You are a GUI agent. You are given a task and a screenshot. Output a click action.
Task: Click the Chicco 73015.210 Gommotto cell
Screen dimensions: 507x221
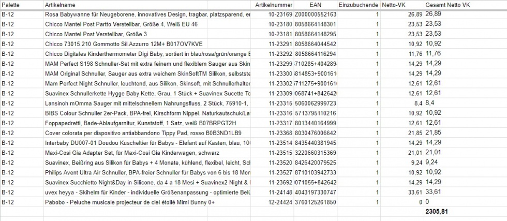tap(125, 43)
